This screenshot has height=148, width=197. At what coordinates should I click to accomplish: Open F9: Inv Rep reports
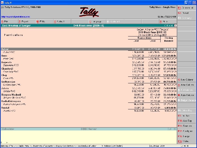[187, 116]
